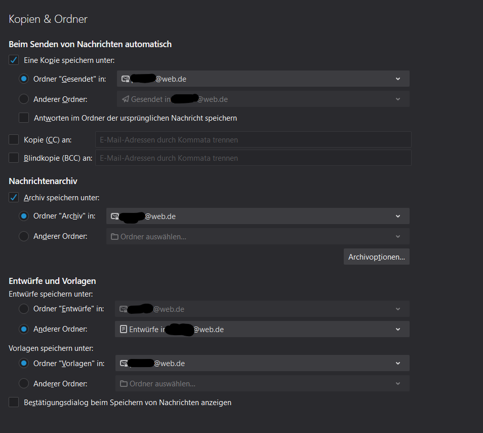This screenshot has height=433, width=483.
Task: Click the mail account icon in Gesendet dropdown
Action: click(126, 79)
